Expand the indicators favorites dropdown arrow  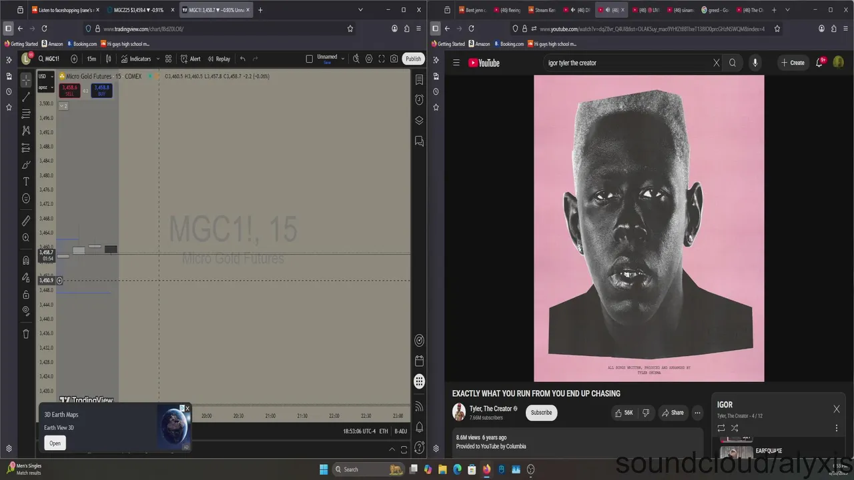[x=158, y=59]
